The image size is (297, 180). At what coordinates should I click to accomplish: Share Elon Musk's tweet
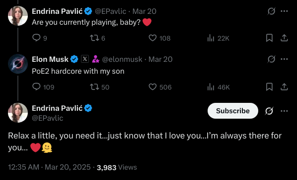tap(284, 87)
